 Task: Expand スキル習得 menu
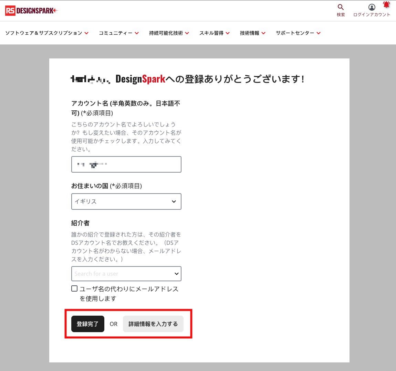pyautogui.click(x=215, y=33)
